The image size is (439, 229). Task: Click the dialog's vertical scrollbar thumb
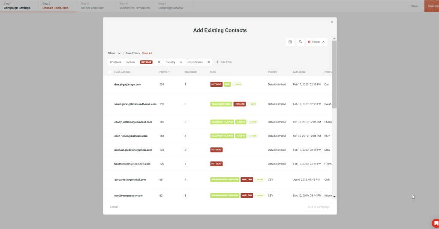coord(334,74)
